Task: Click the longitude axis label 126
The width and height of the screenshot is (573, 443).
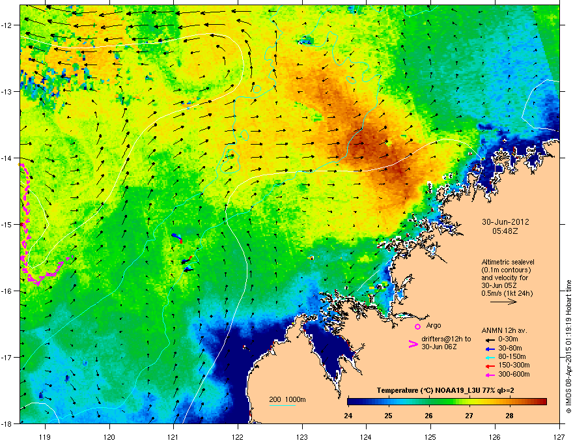Action: pyautogui.click(x=495, y=436)
